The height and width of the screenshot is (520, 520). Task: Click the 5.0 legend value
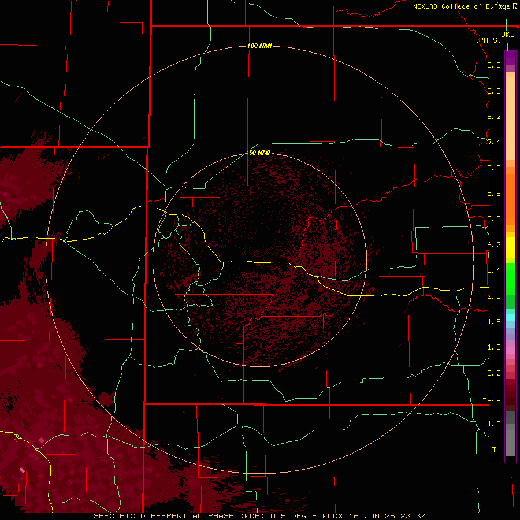pyautogui.click(x=494, y=219)
